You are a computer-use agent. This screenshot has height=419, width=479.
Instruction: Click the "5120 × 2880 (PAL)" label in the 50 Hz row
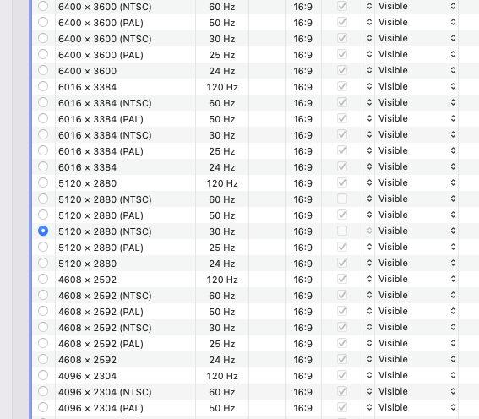click(101, 215)
